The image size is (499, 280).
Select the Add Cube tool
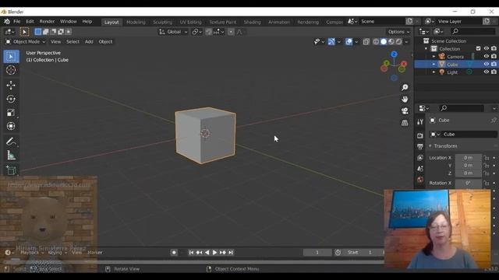pyautogui.click(x=11, y=170)
